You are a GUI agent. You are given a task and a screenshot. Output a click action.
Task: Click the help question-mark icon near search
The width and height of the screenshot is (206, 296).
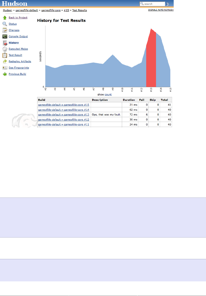coord(167,4)
